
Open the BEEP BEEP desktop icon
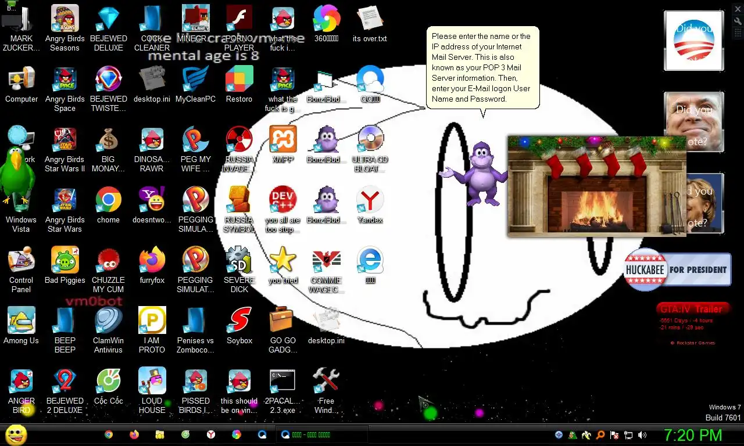65,330
